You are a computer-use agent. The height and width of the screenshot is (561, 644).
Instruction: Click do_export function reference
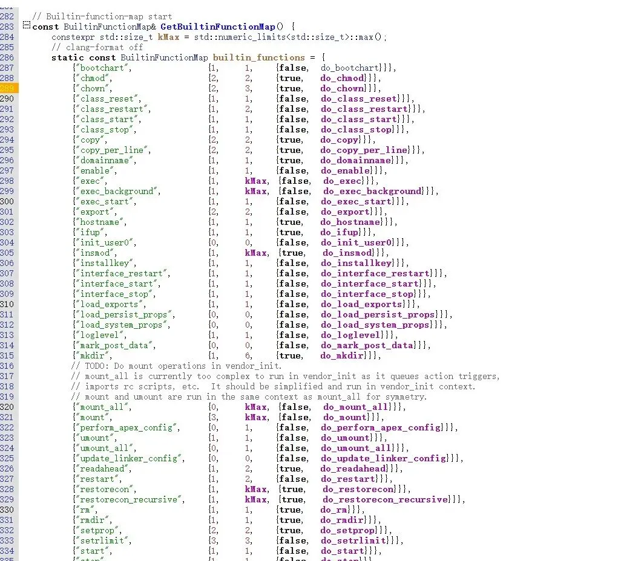[x=346, y=212]
